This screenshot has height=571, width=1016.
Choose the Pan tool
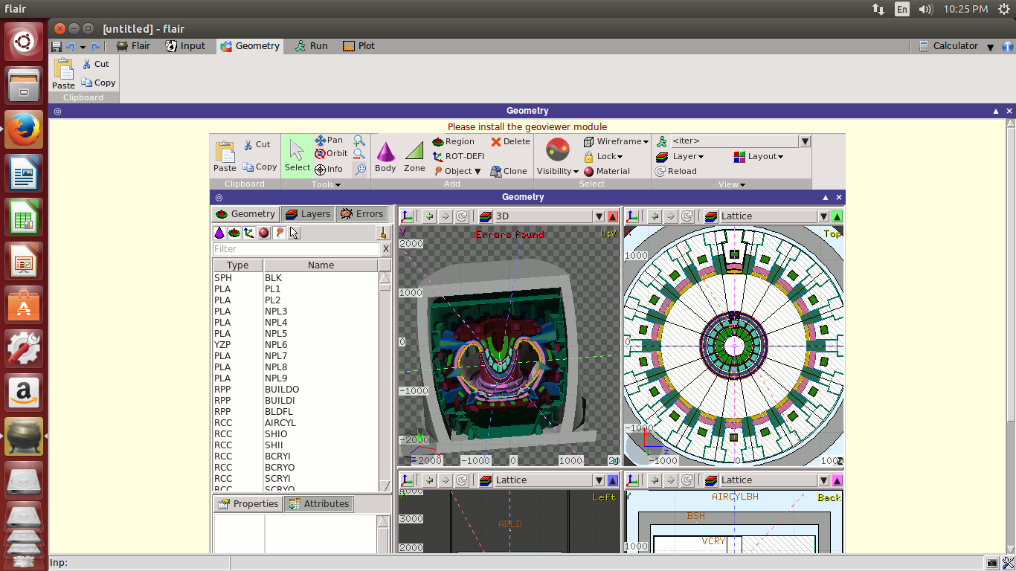click(329, 140)
